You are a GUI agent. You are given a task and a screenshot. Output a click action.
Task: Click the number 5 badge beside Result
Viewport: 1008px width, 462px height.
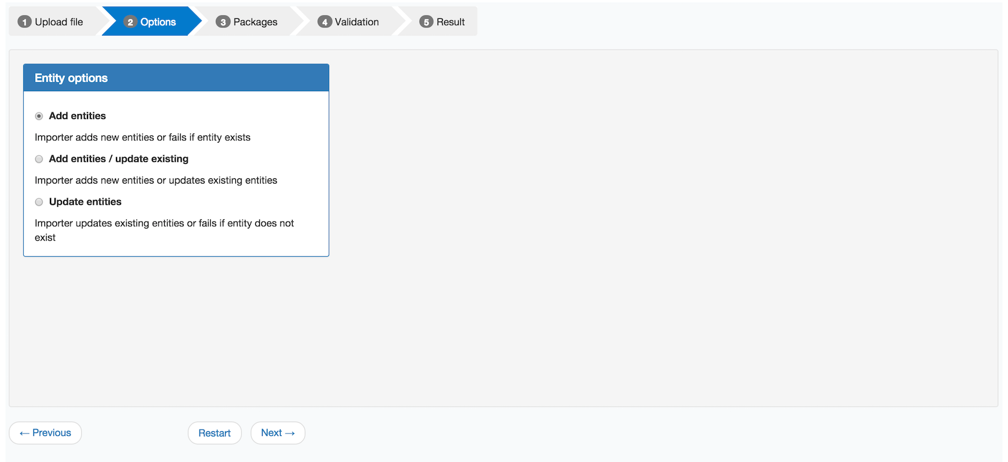(426, 22)
